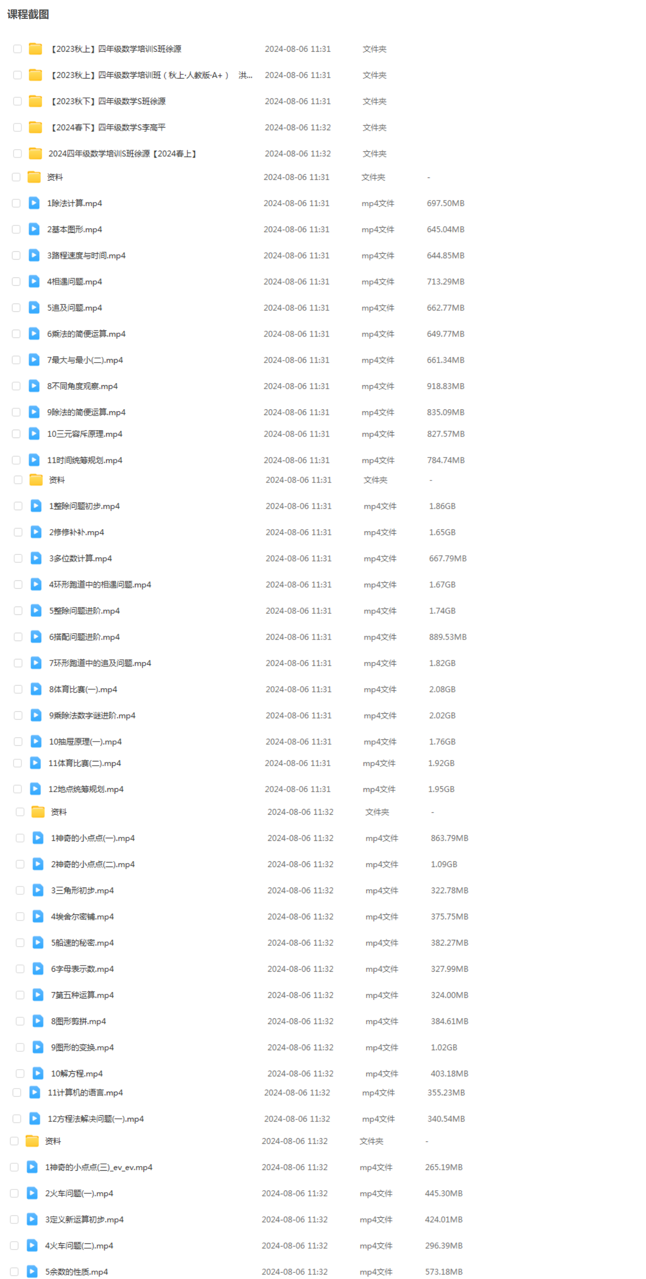Click the video icon for 4环形跑道中的相遇问题.mp4
646x1279 pixels.
coord(36,585)
